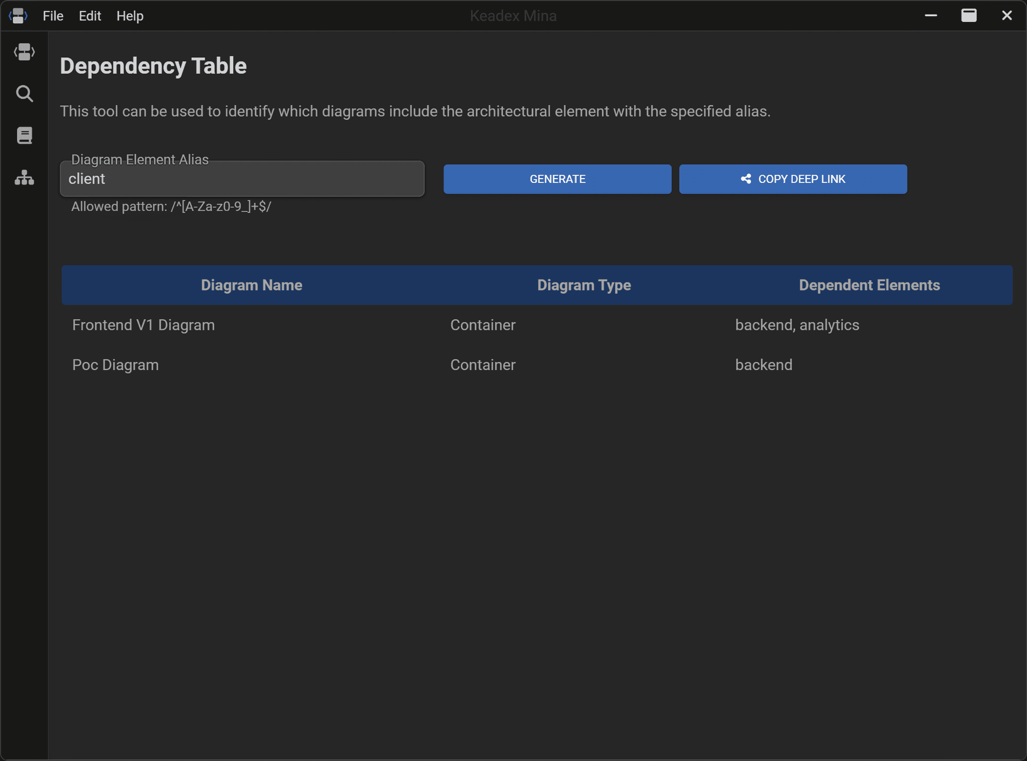Focus the Diagram Element Alias input field
The width and height of the screenshot is (1027, 761).
(242, 179)
